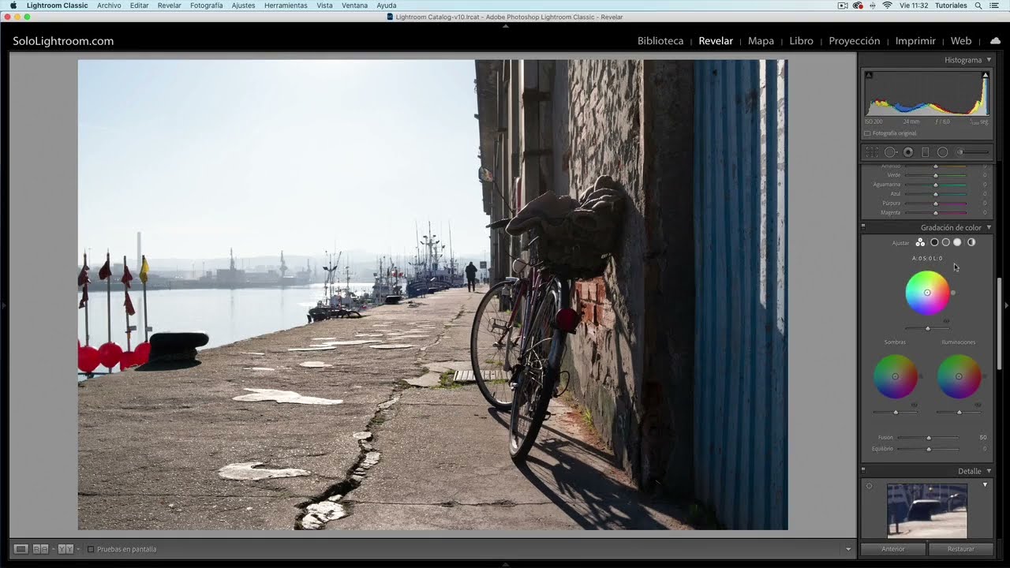Viewport: 1010px width, 568px height.
Task: Show the hidden filmstrip bottom arrow
Action: point(505,564)
